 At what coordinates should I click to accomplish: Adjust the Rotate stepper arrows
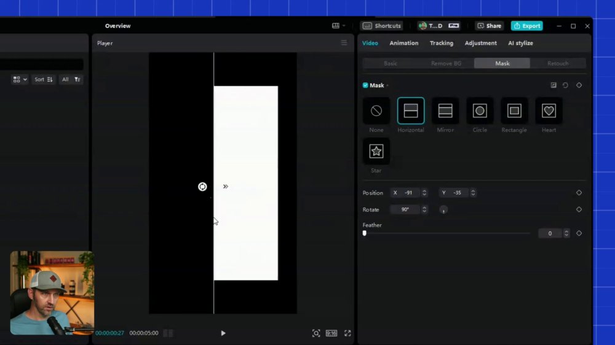coord(424,209)
